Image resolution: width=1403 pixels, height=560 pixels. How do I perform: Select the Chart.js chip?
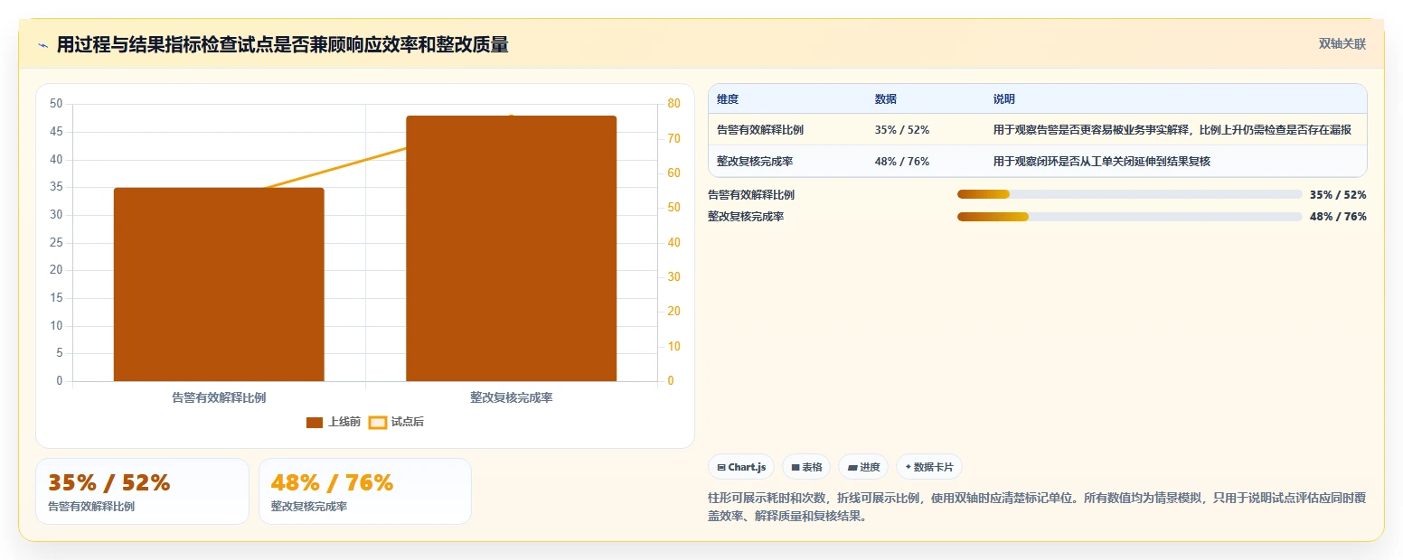click(741, 467)
